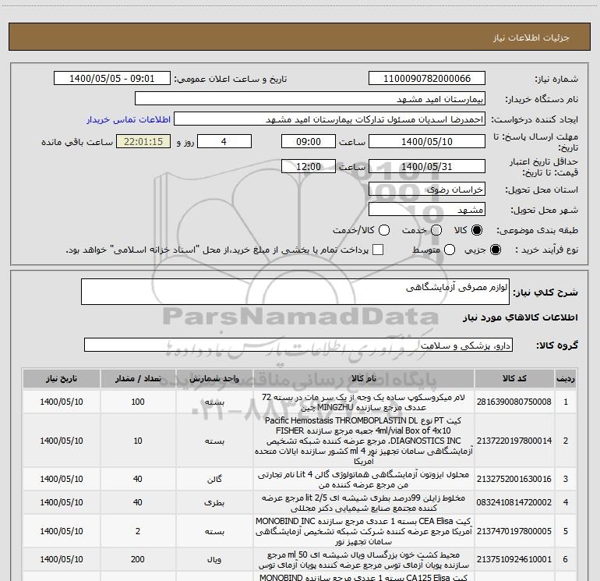Click the adult blood culture medium item name

tap(364, 559)
